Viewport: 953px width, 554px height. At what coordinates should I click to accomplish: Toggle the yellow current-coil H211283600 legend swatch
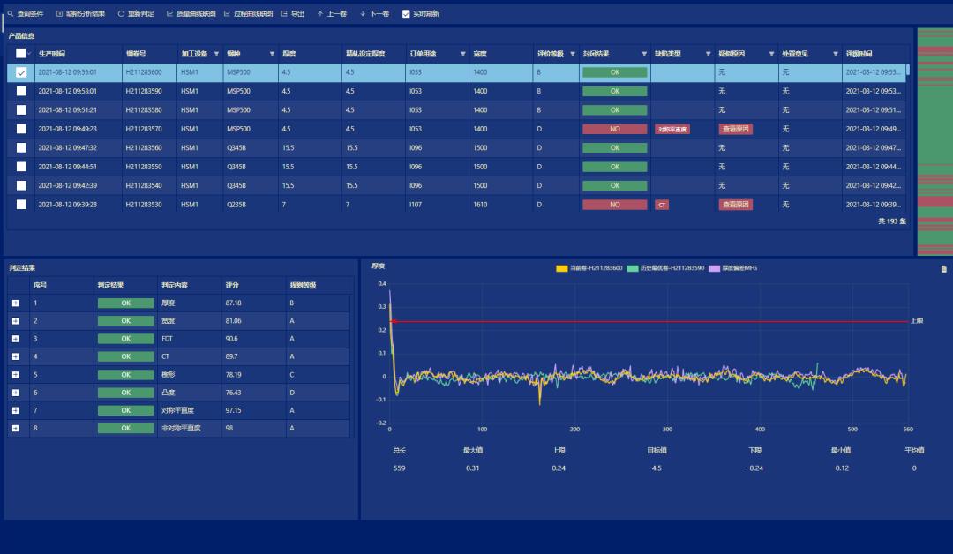pyautogui.click(x=561, y=268)
